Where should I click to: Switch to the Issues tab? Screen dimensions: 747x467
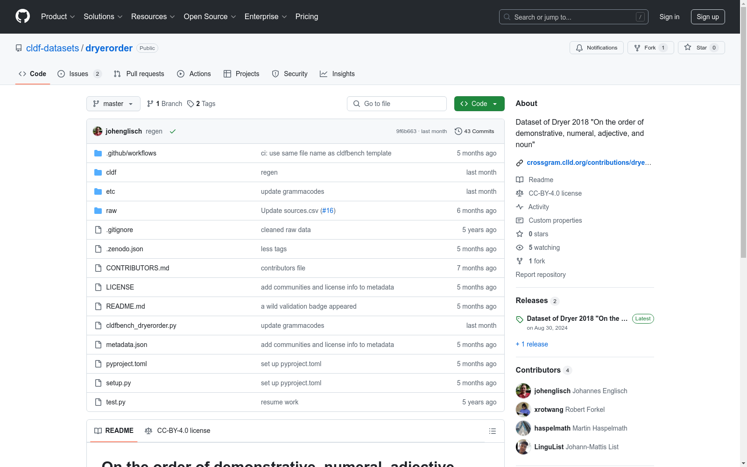tap(79, 74)
